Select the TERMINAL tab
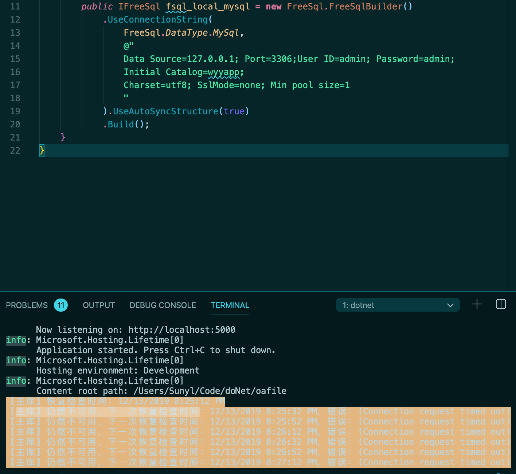This screenshot has width=516, height=474. coord(230,305)
